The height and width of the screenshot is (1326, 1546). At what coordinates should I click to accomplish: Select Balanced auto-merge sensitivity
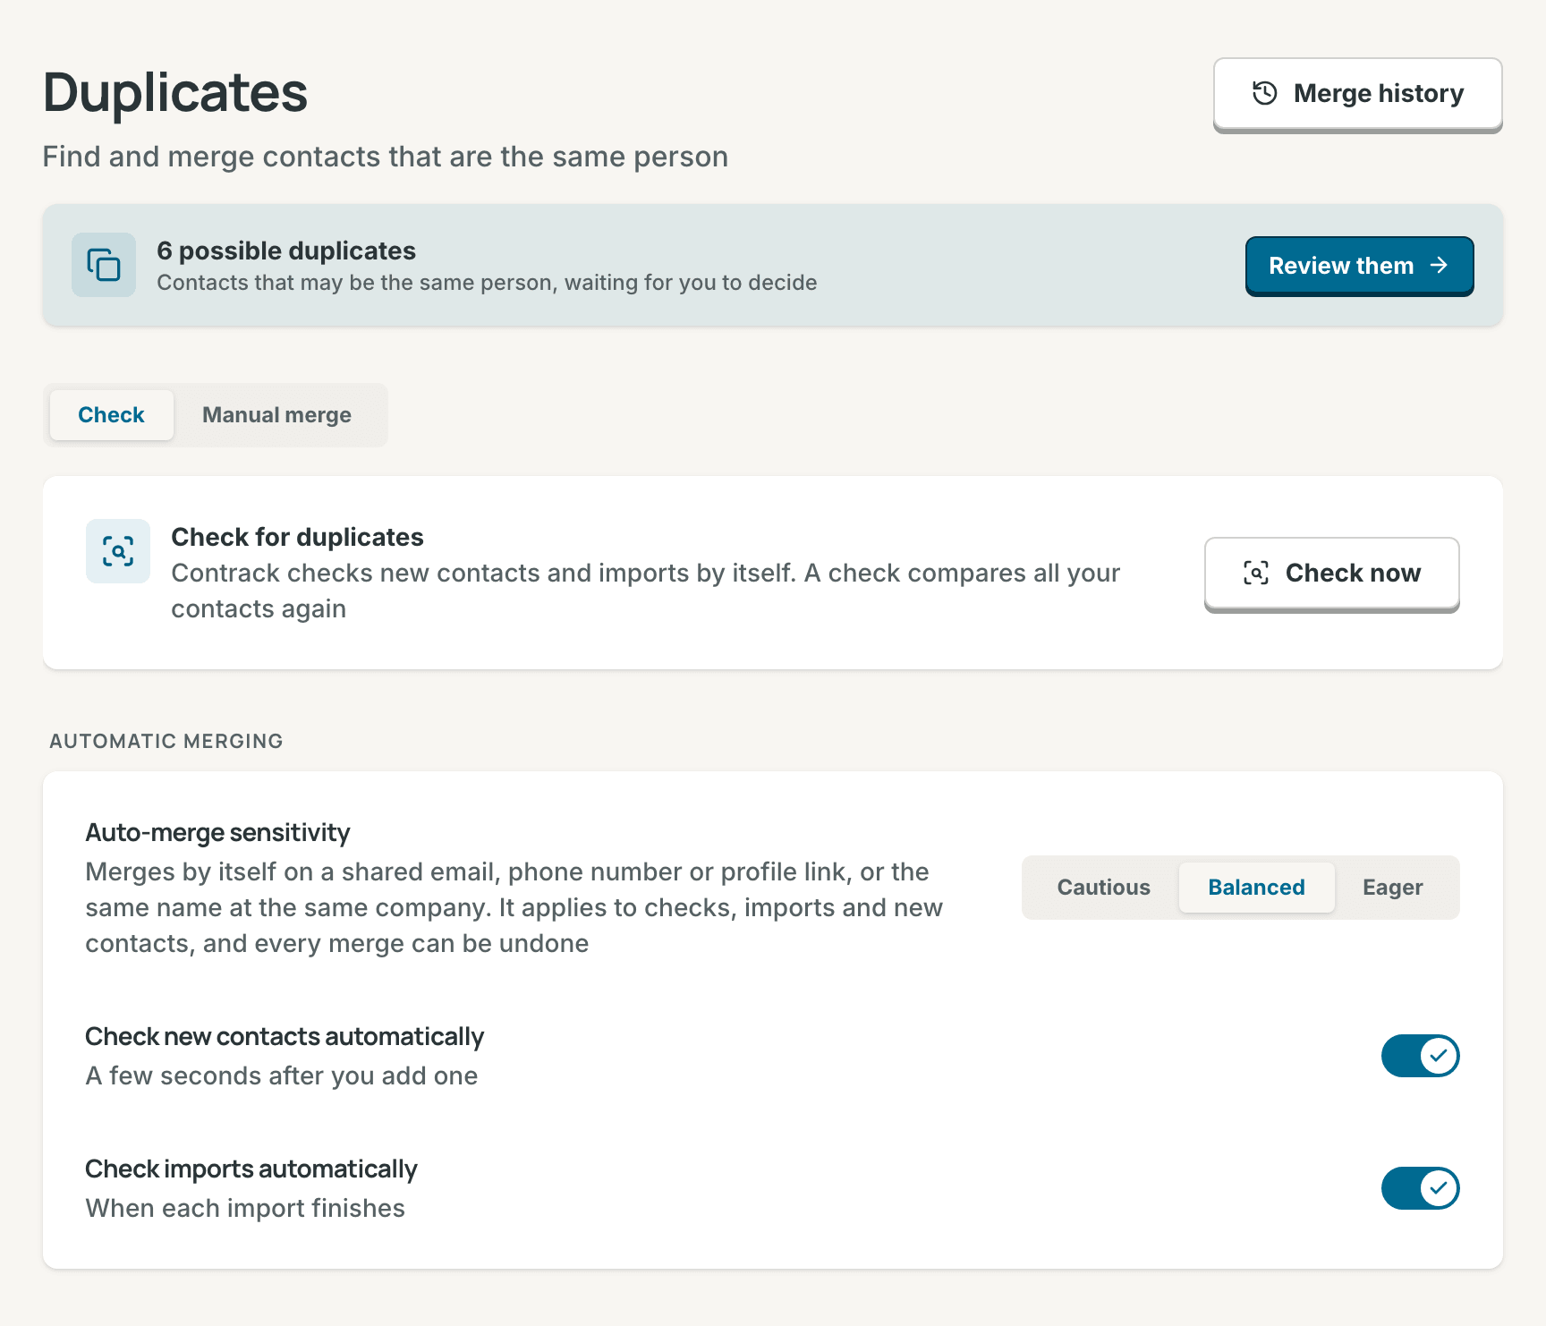[x=1256, y=888]
